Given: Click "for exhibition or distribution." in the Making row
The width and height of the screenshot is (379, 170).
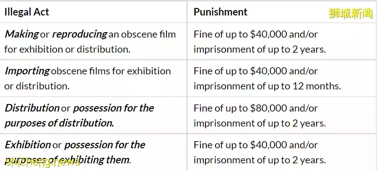Looking at the screenshot, I should click(x=67, y=49).
